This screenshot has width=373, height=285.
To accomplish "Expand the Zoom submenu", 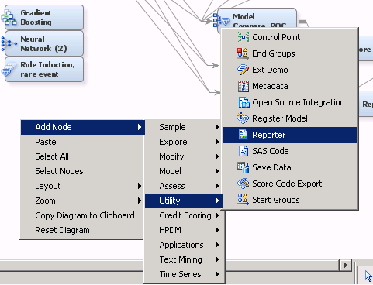I will 82,201.
